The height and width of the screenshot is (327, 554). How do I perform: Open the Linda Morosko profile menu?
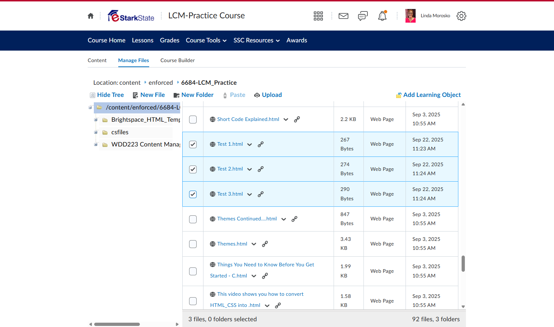428,16
